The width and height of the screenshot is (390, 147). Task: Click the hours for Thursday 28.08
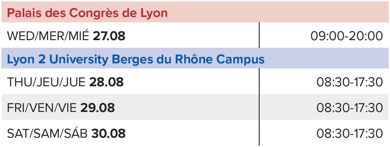pyautogui.click(x=350, y=82)
